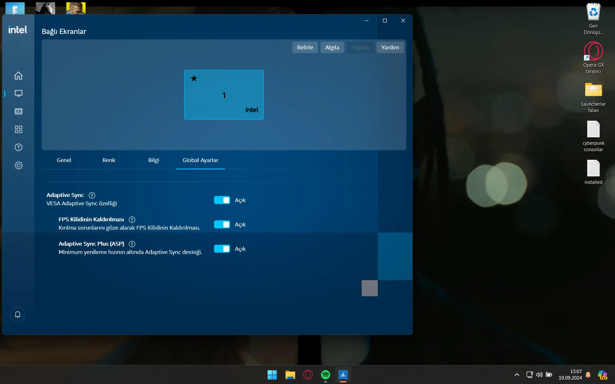Select cyberpunk consollar file on desktop
The height and width of the screenshot is (384, 615).
[x=593, y=136]
